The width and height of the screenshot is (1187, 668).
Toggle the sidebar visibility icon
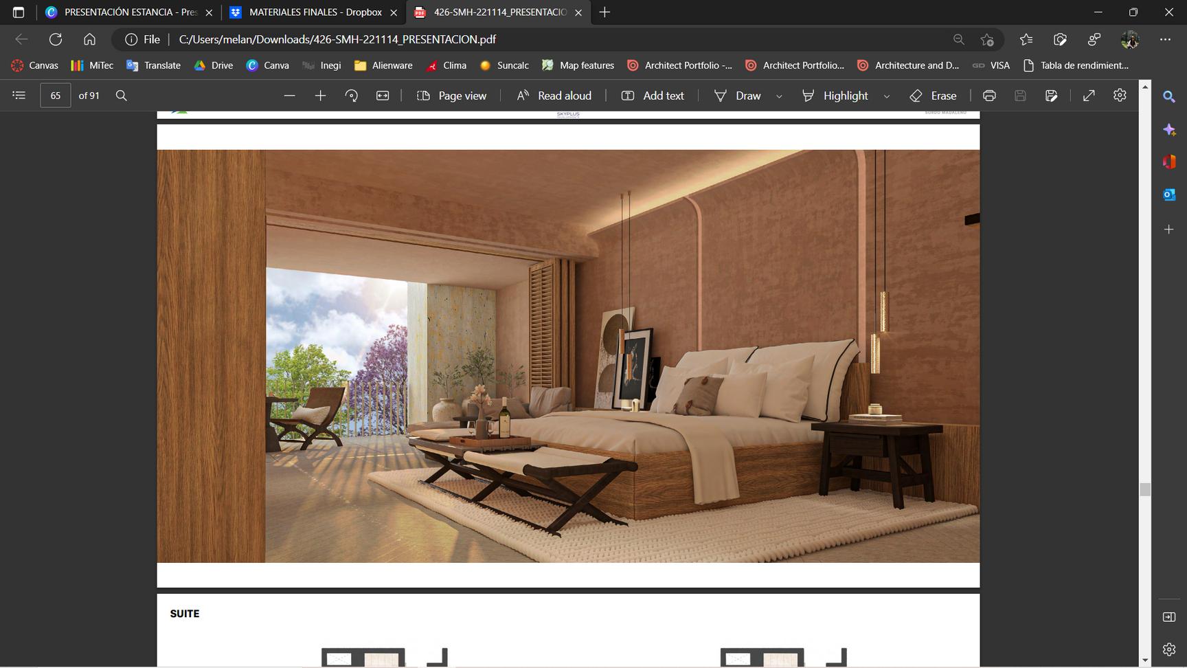click(x=1169, y=616)
